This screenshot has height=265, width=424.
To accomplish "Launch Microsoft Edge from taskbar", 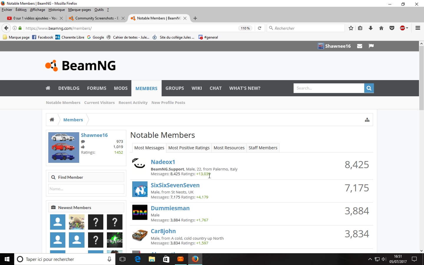I will pyautogui.click(x=138, y=259).
